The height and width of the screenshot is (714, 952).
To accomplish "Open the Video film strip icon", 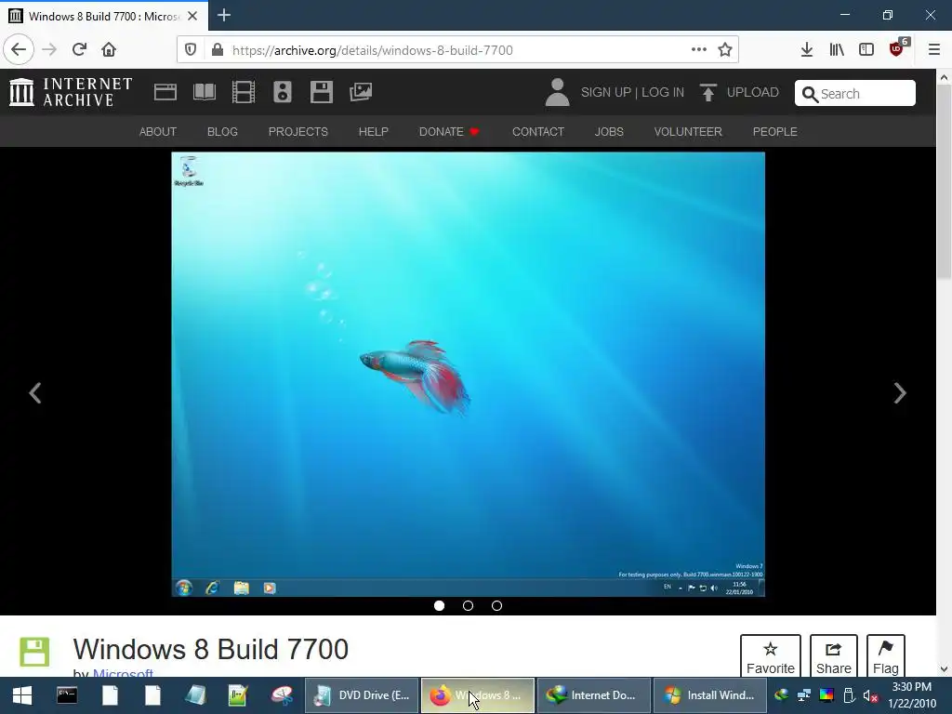I will (x=244, y=92).
